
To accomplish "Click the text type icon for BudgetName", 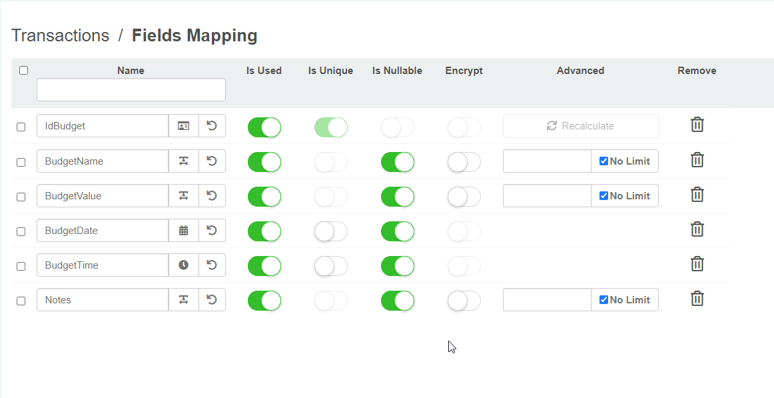I will point(183,161).
